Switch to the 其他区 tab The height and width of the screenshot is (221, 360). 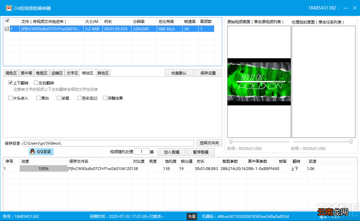103,73
